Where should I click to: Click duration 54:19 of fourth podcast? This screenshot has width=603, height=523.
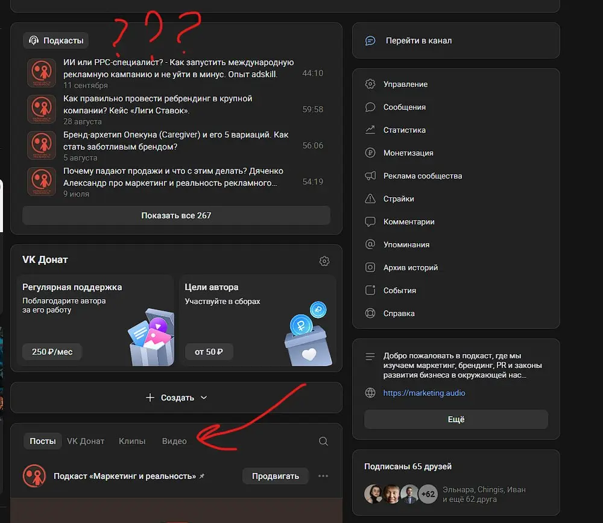point(312,182)
